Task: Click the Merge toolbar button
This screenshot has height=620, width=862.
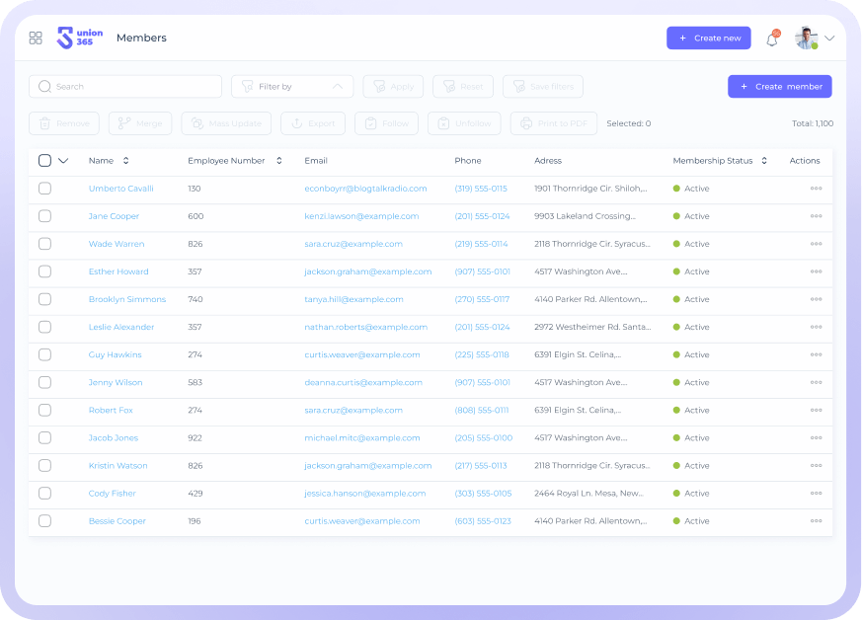Action: pos(140,123)
